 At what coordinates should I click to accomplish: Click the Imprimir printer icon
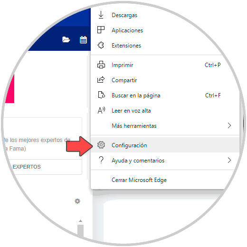coord(101,65)
